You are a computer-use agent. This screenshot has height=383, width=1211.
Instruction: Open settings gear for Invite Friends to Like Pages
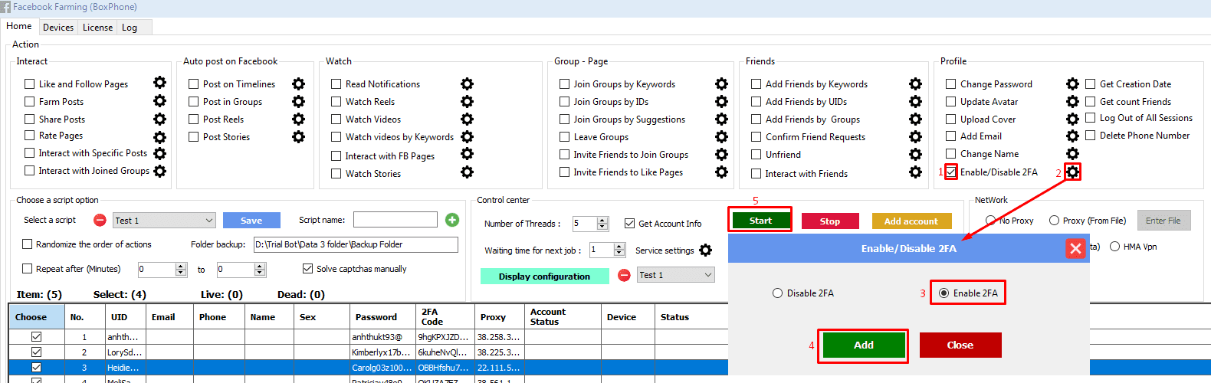tap(721, 172)
